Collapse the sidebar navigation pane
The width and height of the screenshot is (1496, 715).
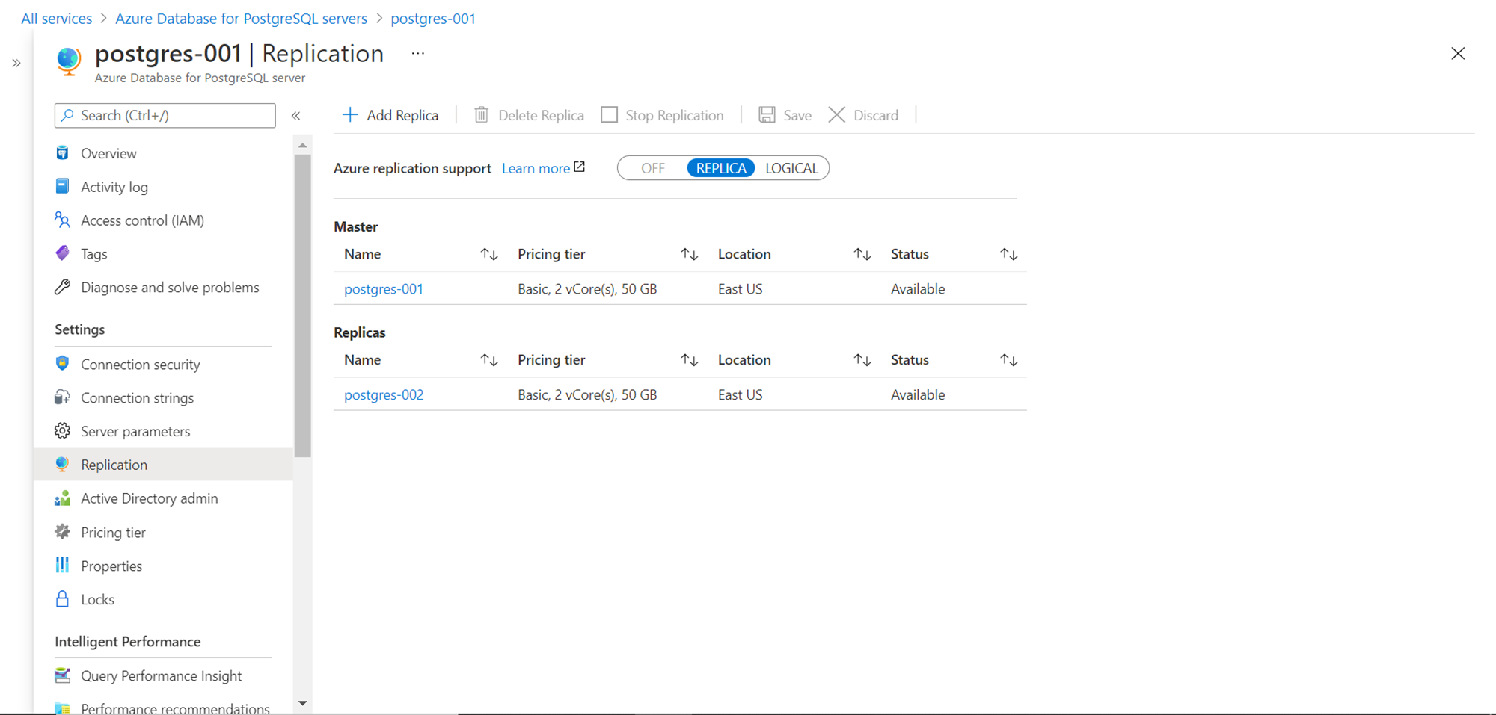click(x=296, y=116)
